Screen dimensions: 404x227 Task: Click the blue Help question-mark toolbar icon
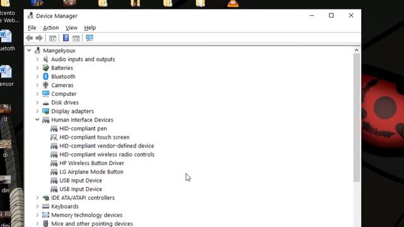[x=66, y=38]
